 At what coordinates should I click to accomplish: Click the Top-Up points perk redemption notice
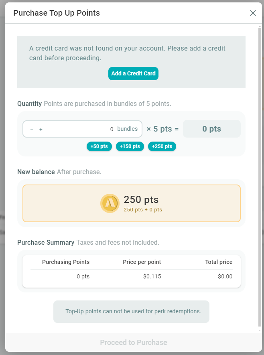point(133,311)
